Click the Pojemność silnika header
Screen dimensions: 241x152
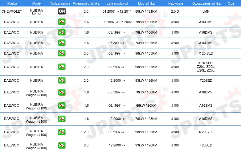tap(86, 3)
